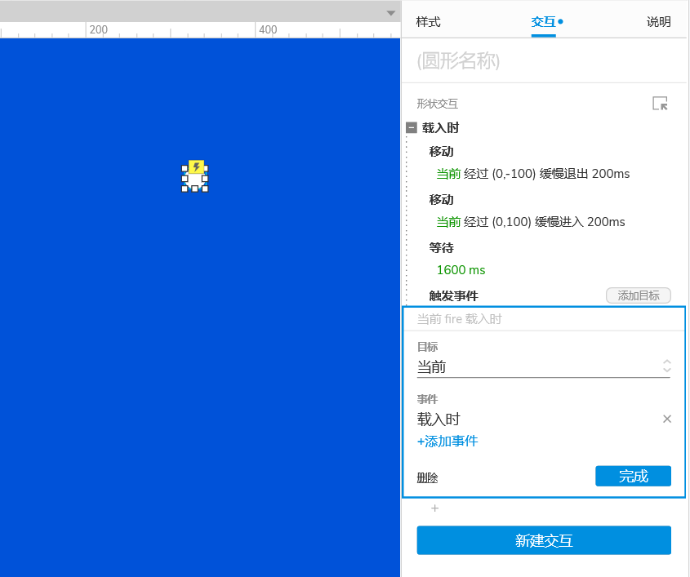Select the 触发事件 action heading
The width and height of the screenshot is (690, 577).
(x=454, y=295)
